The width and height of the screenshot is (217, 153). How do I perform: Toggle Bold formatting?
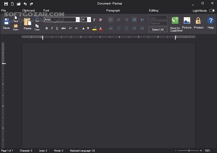(x=47, y=28)
